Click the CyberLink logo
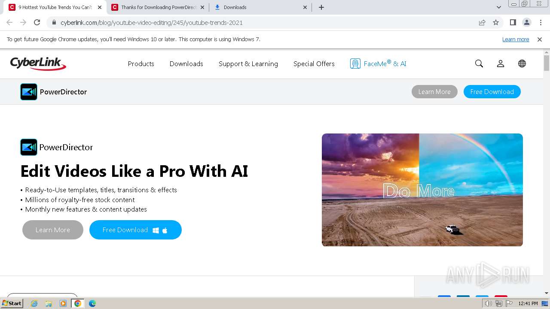The image size is (550, 309). pyautogui.click(x=38, y=64)
